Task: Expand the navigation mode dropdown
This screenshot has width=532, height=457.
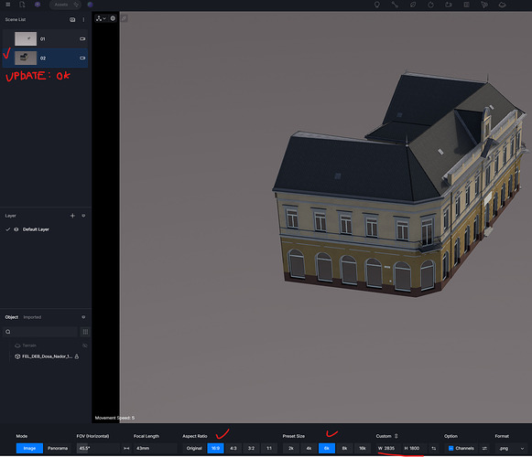Action: (101, 18)
